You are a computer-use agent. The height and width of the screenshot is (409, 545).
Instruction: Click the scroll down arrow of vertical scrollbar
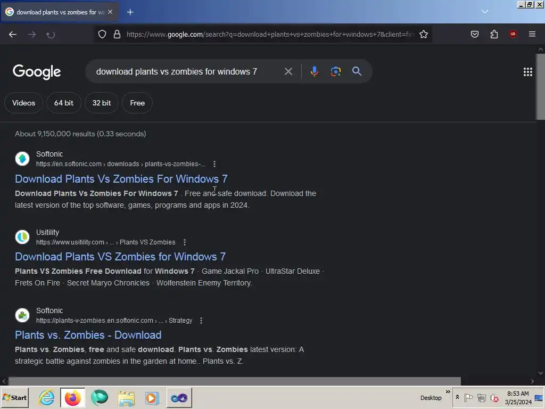(x=541, y=373)
